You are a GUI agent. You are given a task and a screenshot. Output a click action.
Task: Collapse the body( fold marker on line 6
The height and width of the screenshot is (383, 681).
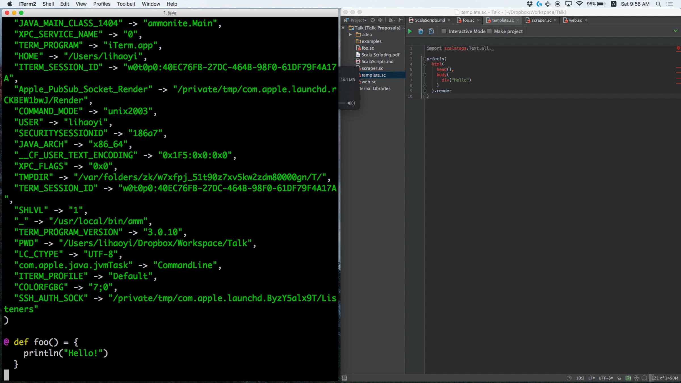pos(425,75)
